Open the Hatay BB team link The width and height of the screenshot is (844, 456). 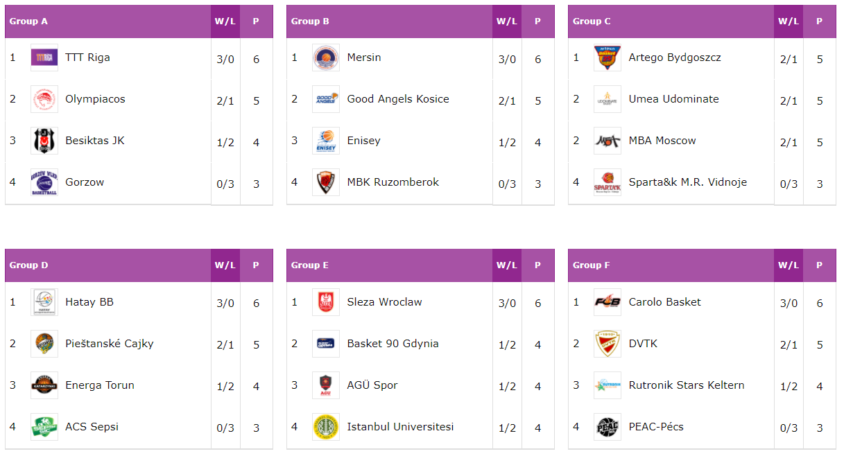tap(89, 302)
